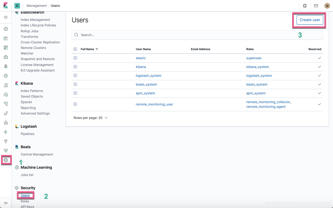Tick the checkbox for kibana user
The height and width of the screenshot is (208, 333).
pyautogui.click(x=75, y=67)
